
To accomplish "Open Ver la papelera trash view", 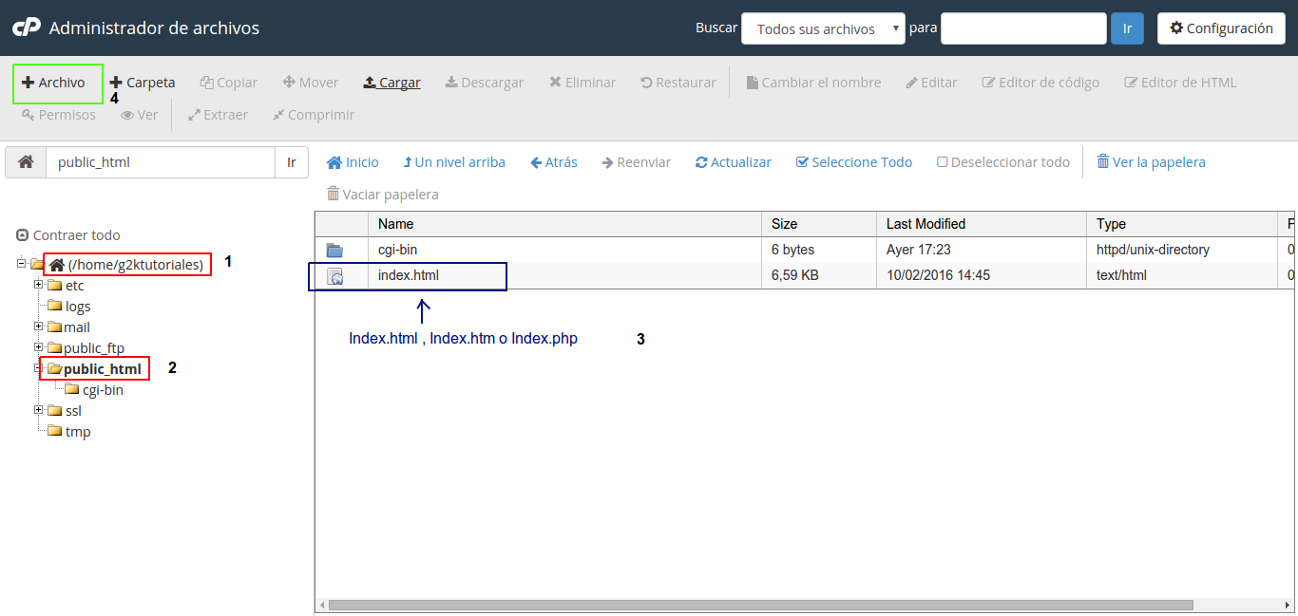I will 1151,162.
